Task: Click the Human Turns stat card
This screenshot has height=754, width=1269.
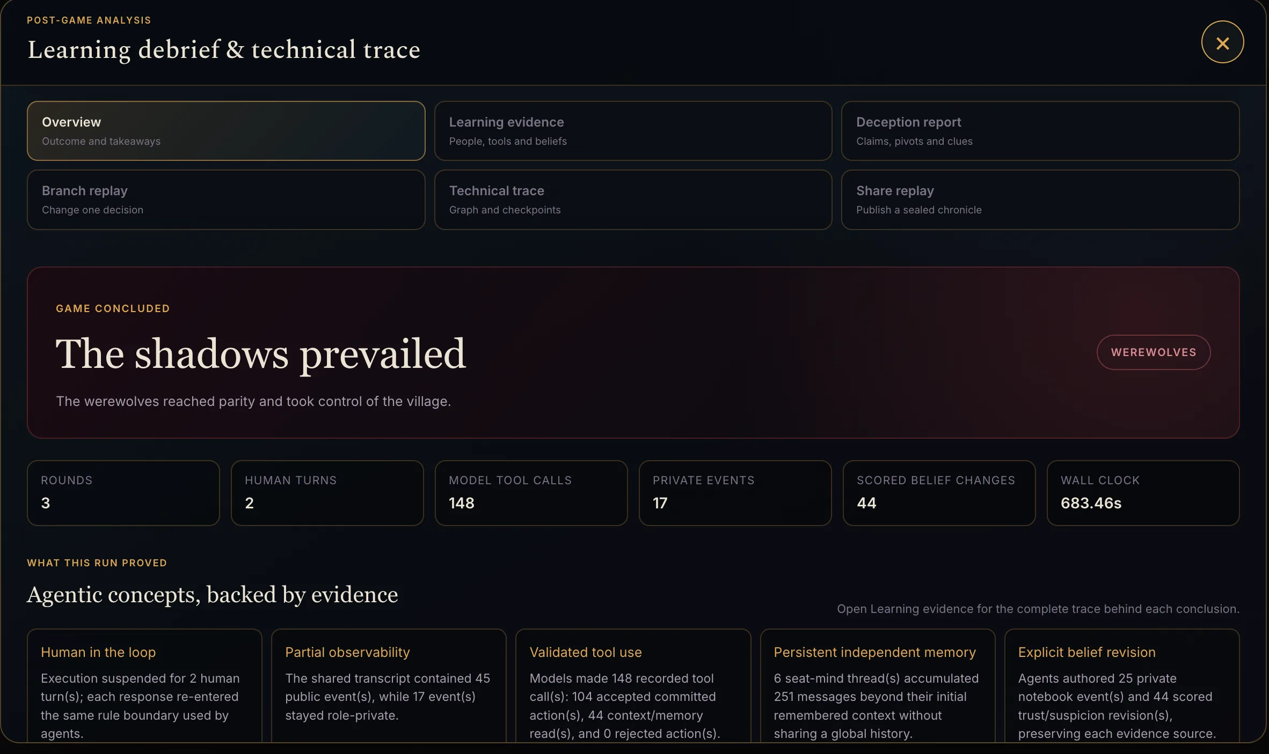Action: (x=327, y=493)
